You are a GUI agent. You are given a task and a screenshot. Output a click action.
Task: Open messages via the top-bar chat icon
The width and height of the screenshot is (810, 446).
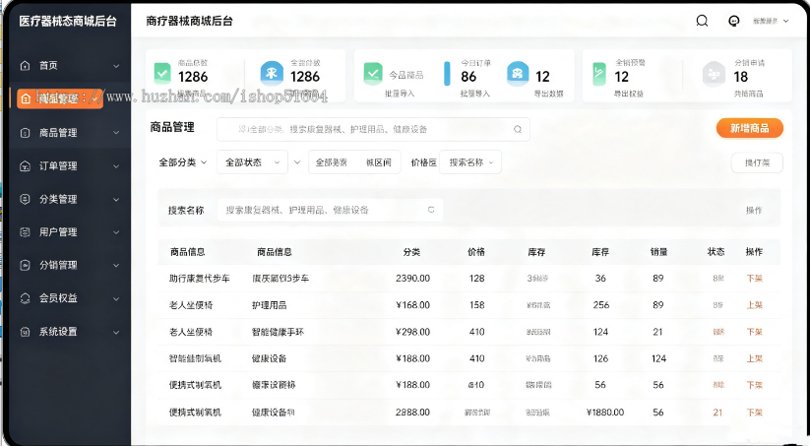pyautogui.click(x=733, y=21)
